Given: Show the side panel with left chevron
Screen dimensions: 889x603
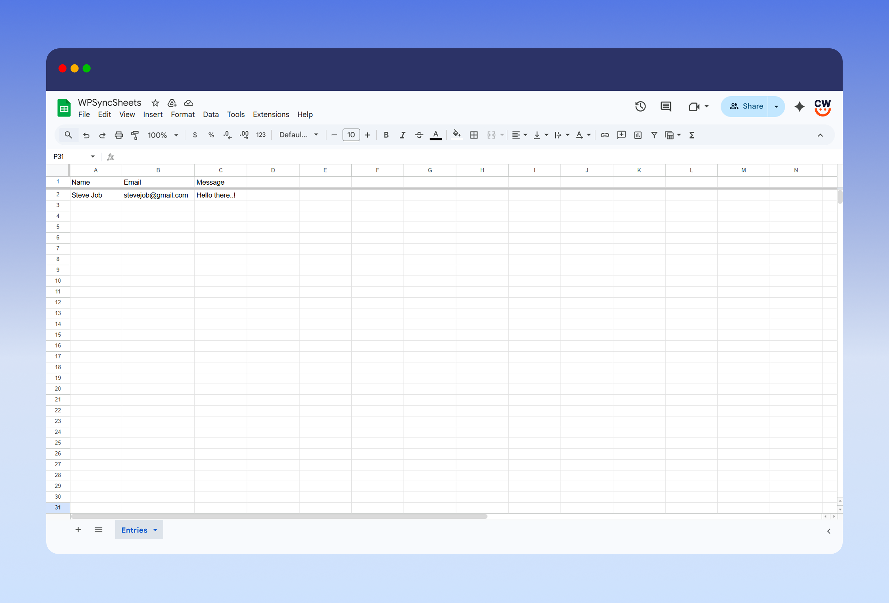Looking at the screenshot, I should [829, 531].
